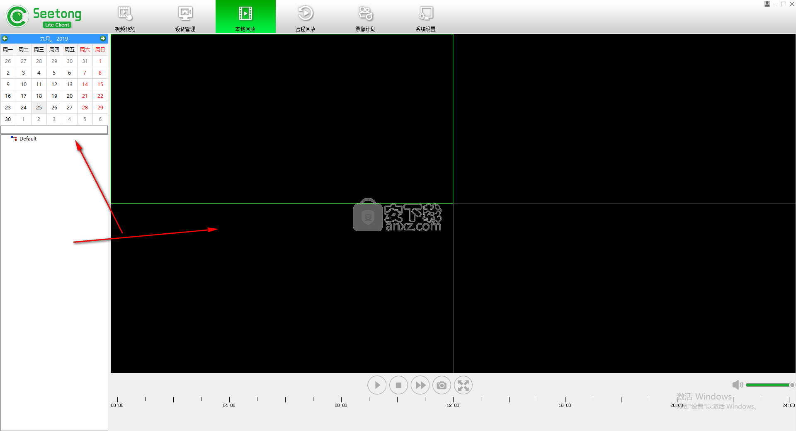The width and height of the screenshot is (796, 431).
Task: Click the user account icon in title bar
Action: tap(767, 4)
